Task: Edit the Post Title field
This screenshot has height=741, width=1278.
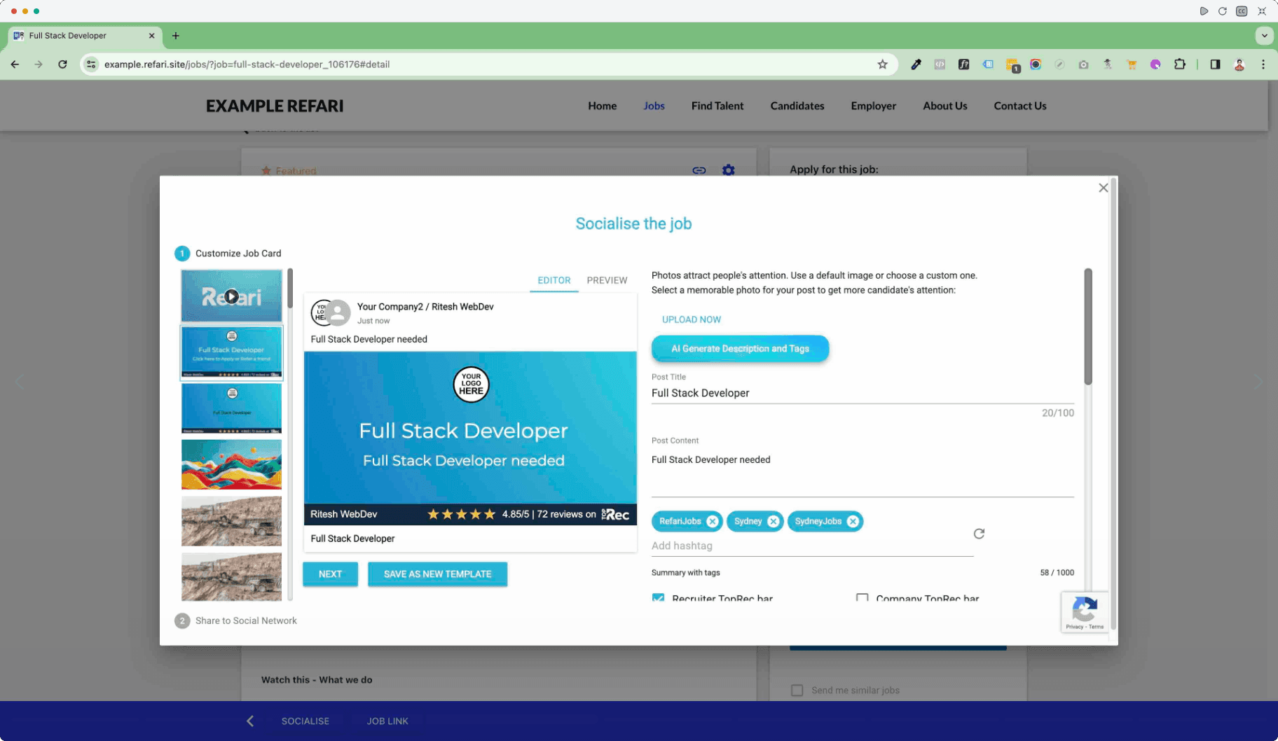Action: (863, 393)
